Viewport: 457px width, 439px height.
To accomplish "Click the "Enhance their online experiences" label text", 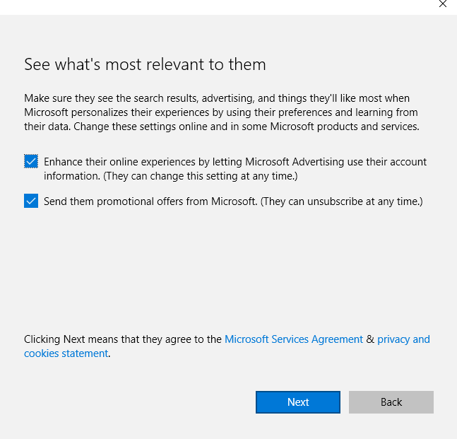I will (141, 162).
